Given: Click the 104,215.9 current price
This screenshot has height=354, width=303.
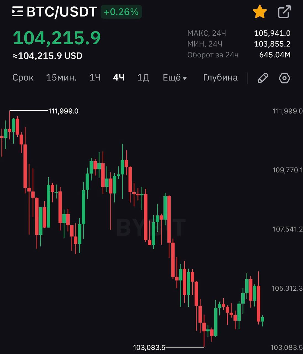Looking at the screenshot, I should [x=57, y=38].
